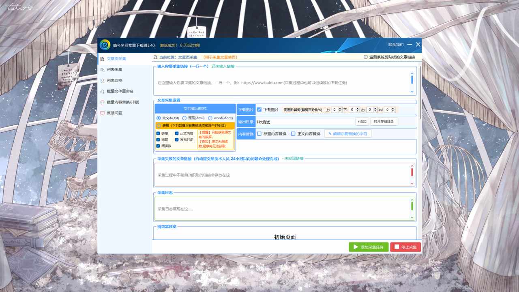Uncheck the 下载图片 checkbox
The image size is (519, 292).
tap(259, 109)
